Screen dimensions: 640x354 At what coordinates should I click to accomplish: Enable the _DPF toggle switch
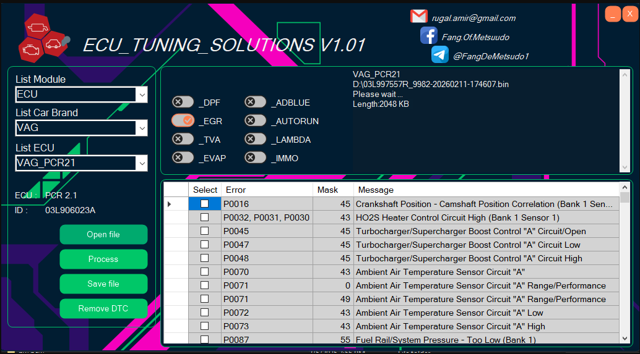tap(183, 103)
